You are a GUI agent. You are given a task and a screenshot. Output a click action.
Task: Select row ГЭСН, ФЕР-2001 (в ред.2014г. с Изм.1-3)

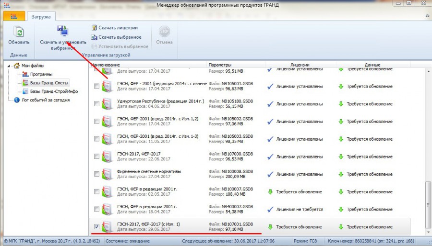pyautogui.click(x=250, y=139)
